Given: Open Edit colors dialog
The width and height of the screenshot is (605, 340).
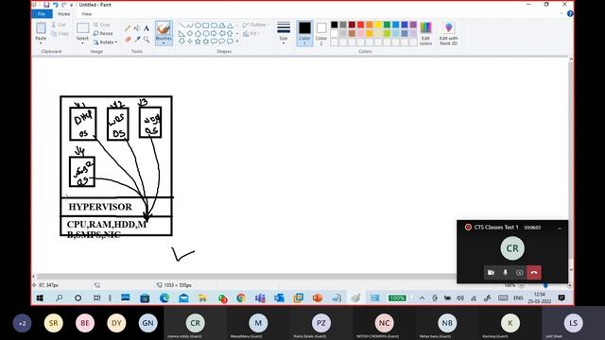Looking at the screenshot, I should pyautogui.click(x=425, y=34).
